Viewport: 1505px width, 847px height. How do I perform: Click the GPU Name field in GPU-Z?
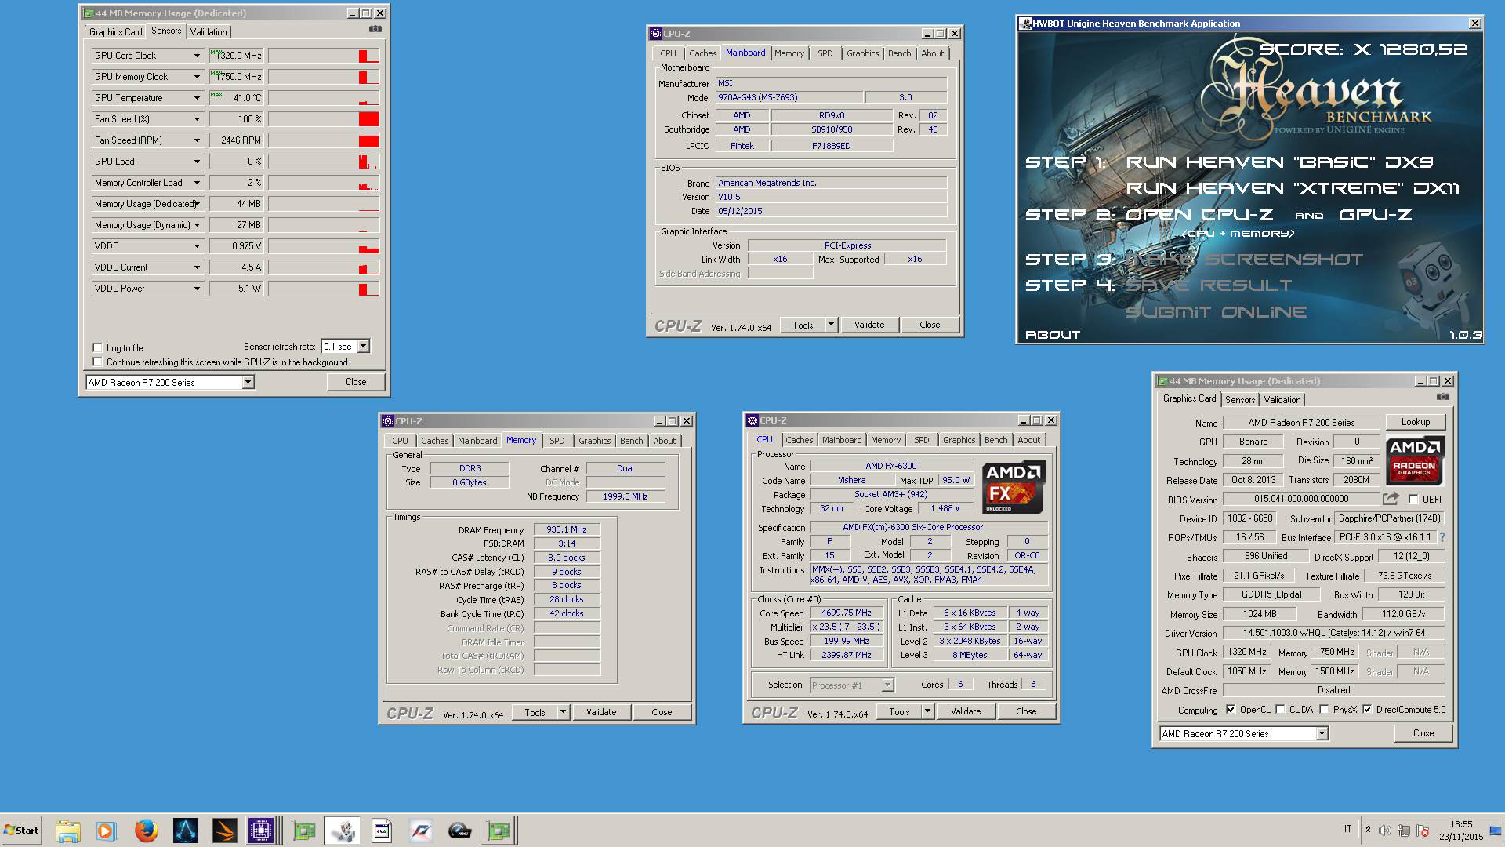1301,422
